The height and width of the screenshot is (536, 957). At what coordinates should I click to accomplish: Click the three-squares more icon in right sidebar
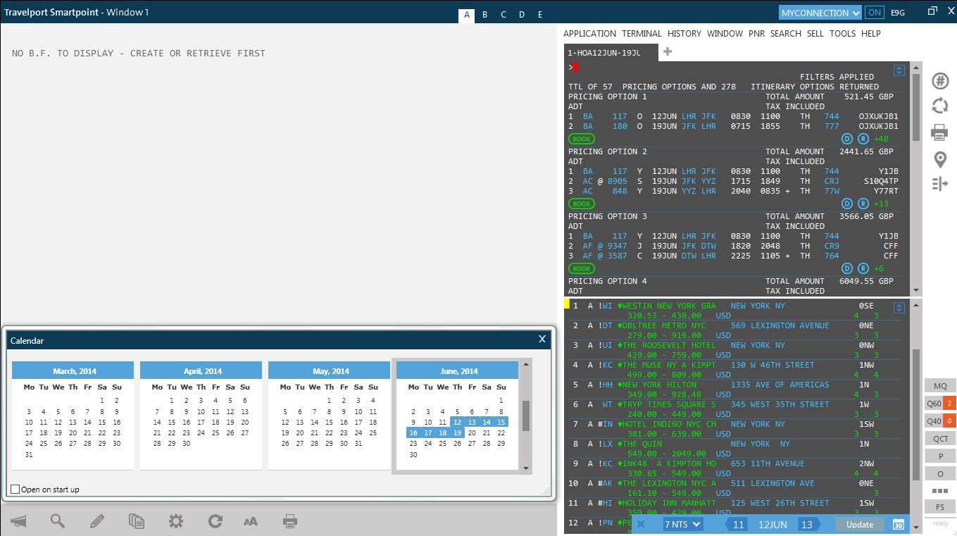pos(940,490)
